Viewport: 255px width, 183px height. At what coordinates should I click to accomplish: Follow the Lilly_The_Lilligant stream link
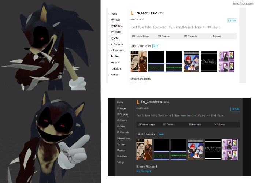pyautogui.click(x=144, y=171)
